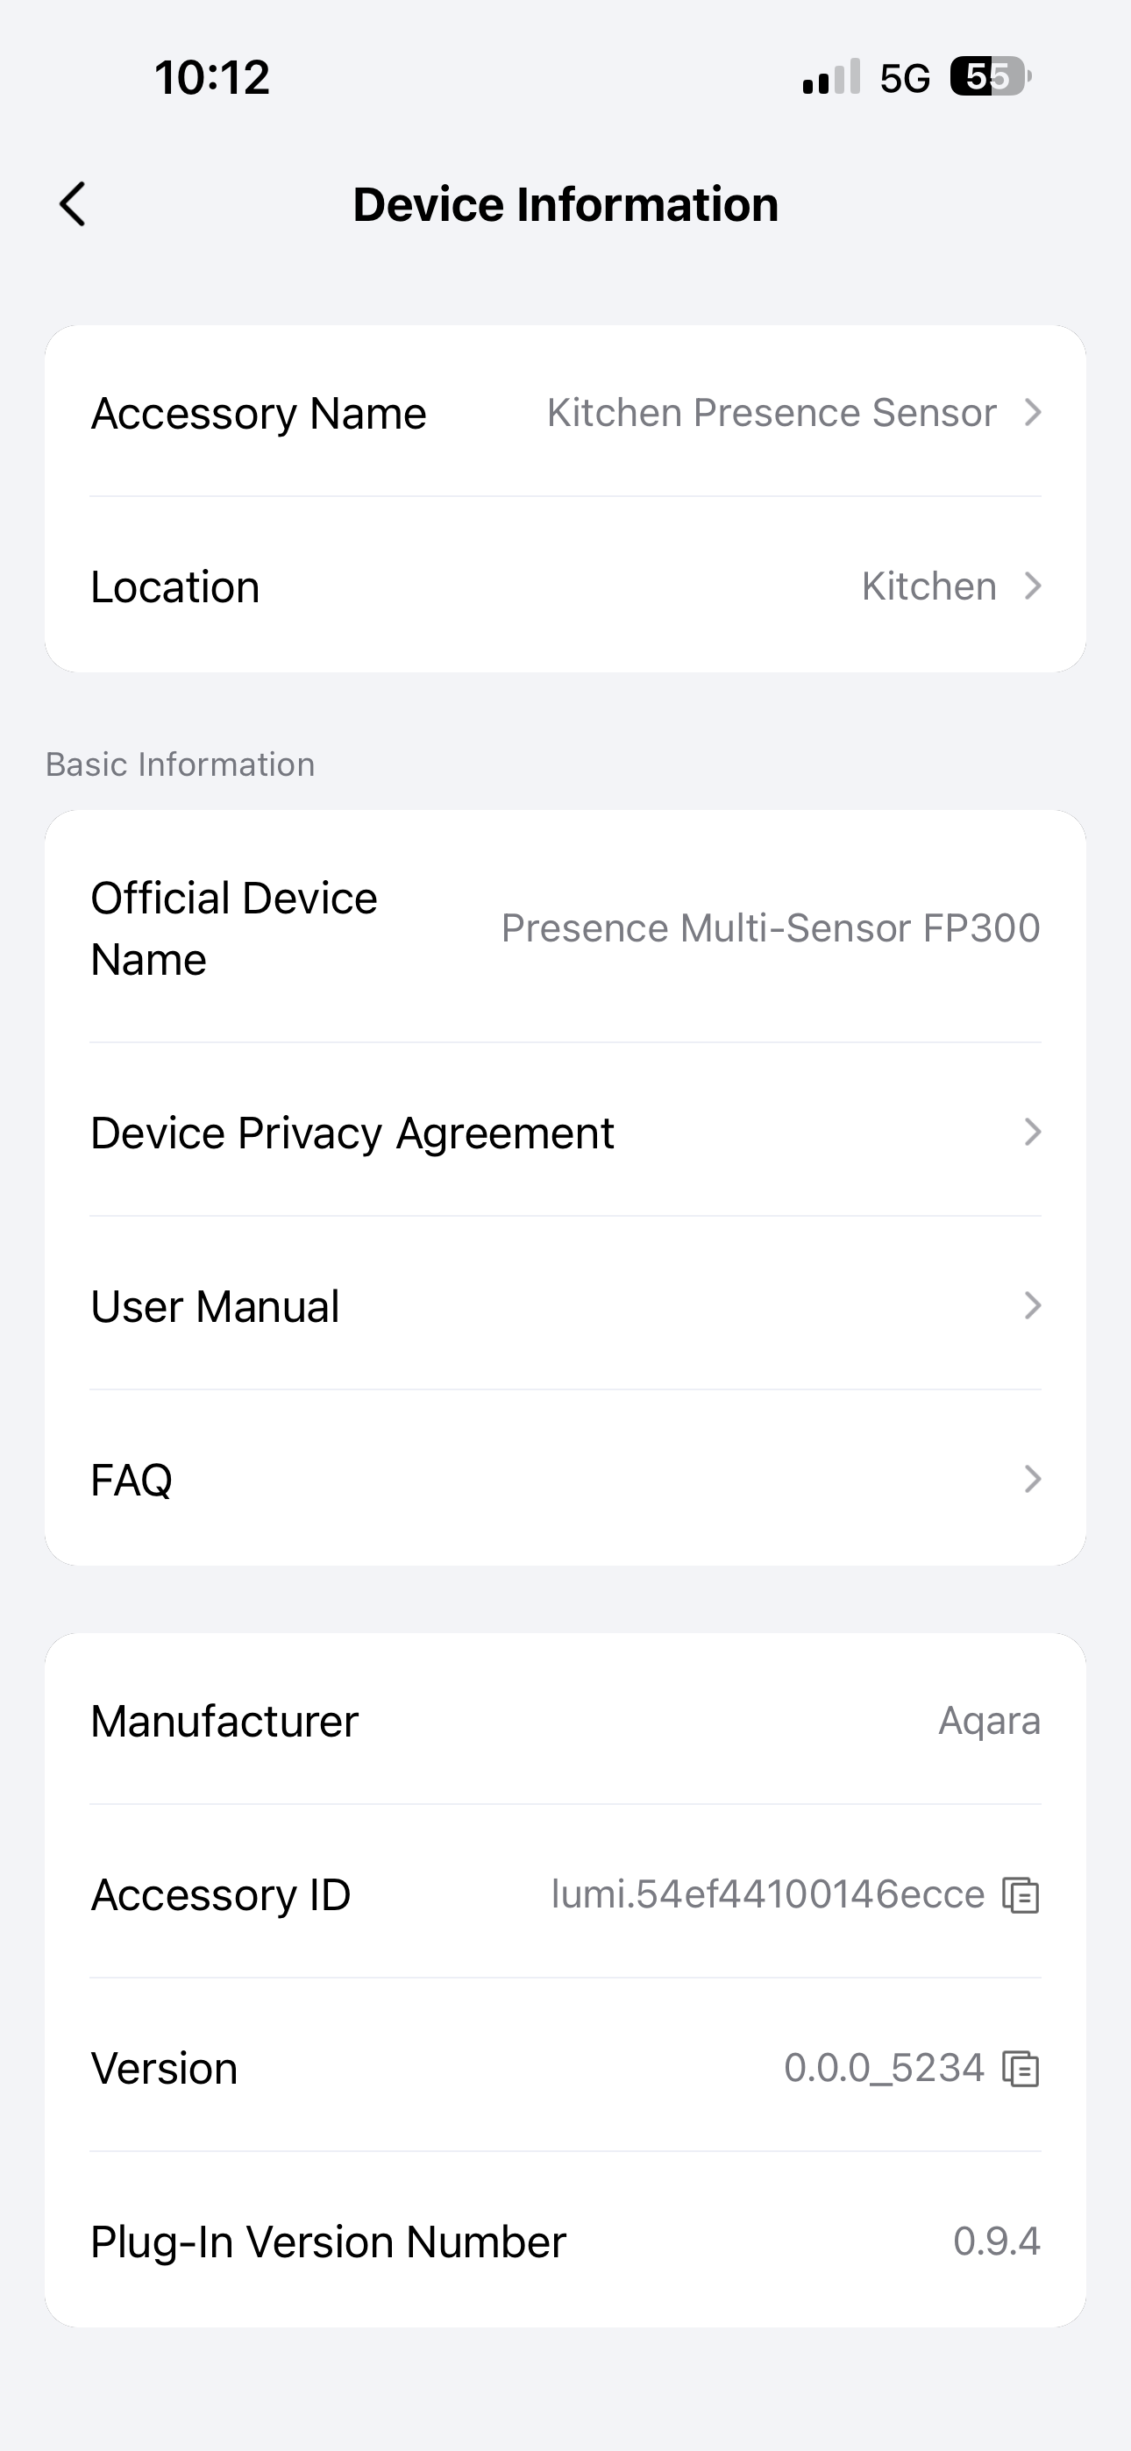Tap the 10:12 clock in status bar
Screen dimensions: 1131x2451
click(x=212, y=77)
